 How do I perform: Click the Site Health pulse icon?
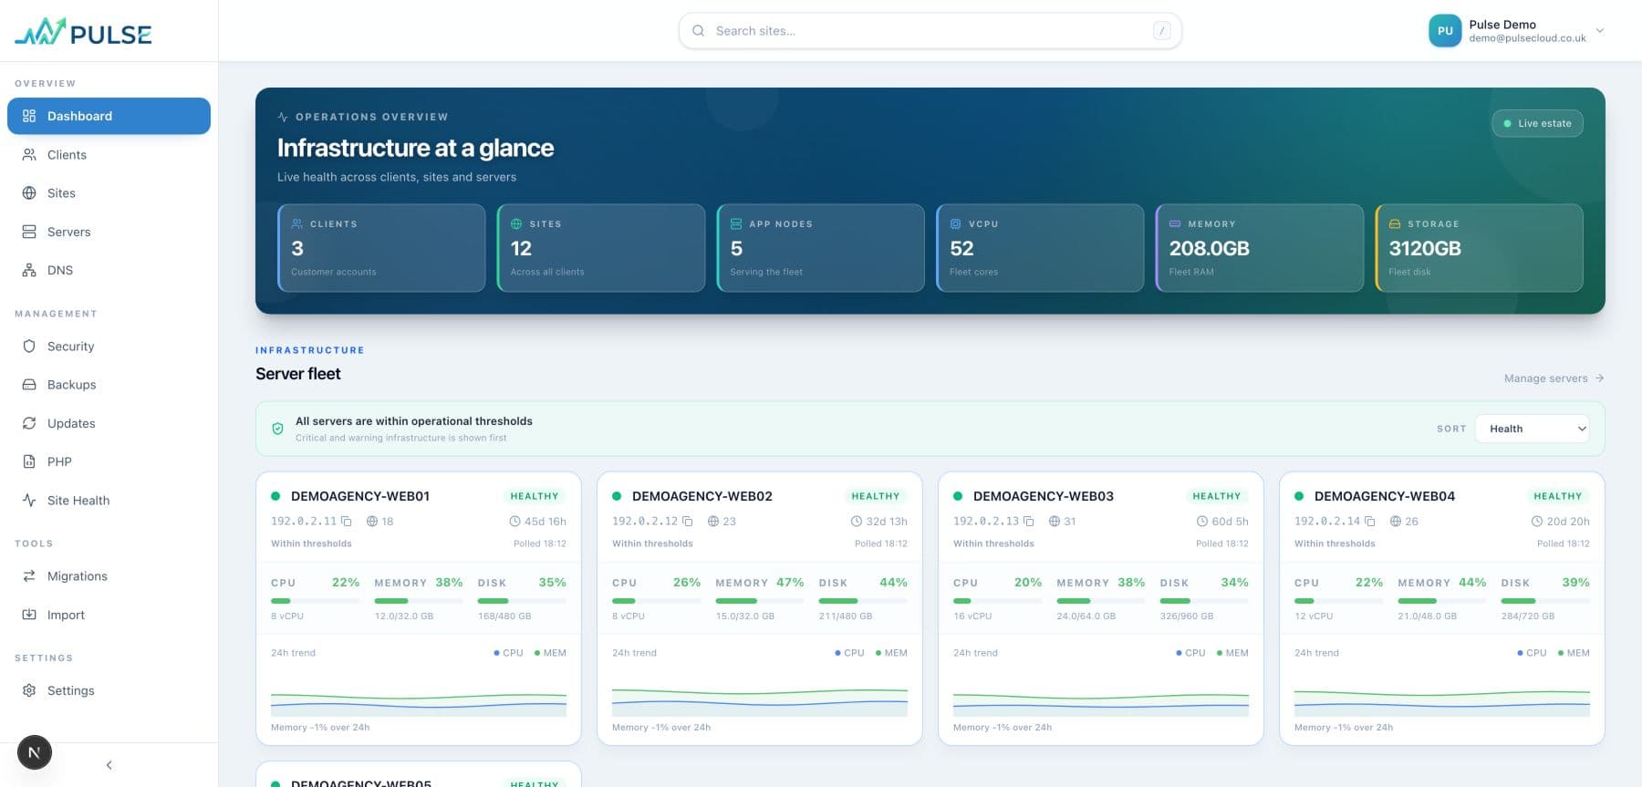[29, 500]
